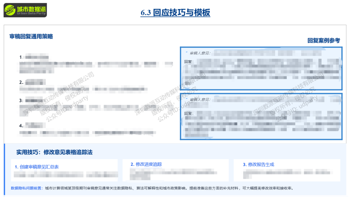
Task: Click 回复 label in second case box
Action: (x=189, y=114)
